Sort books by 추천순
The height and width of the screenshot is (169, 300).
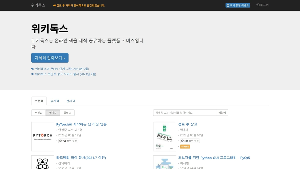38,113
